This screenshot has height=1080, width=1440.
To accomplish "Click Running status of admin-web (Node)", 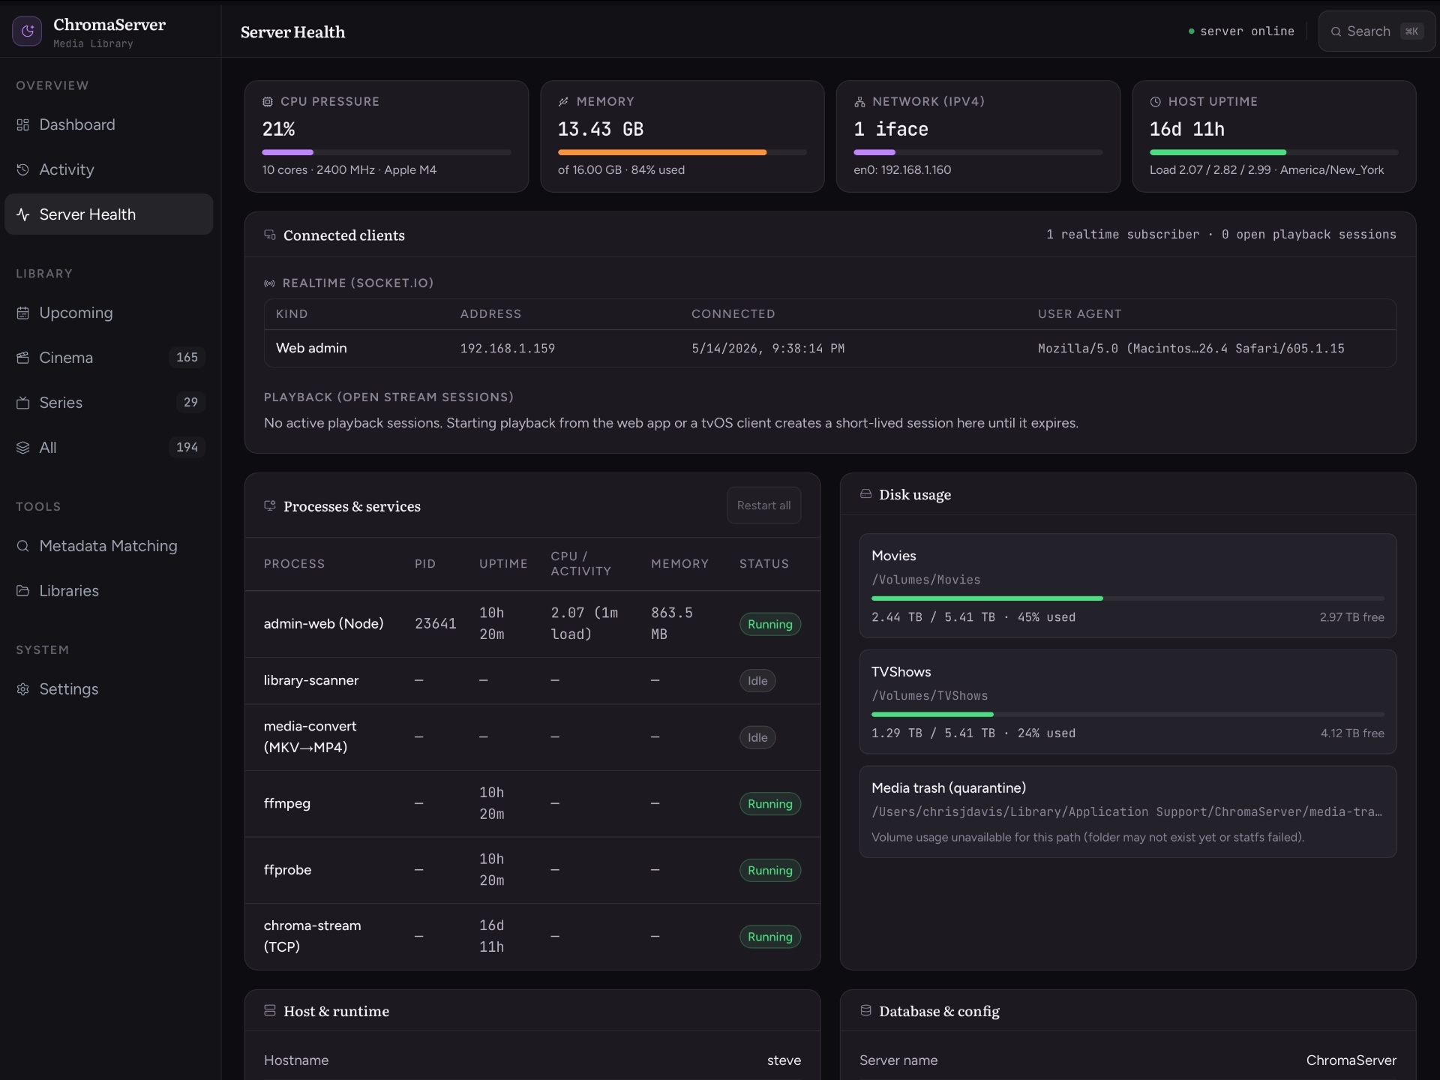I will [770, 624].
